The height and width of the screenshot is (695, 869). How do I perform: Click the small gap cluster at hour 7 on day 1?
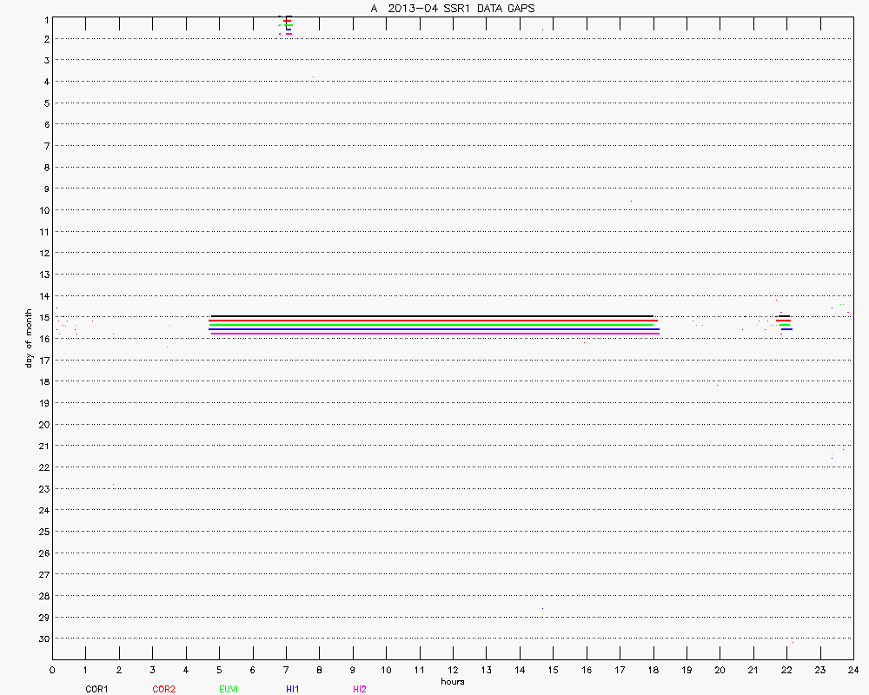tap(287, 24)
